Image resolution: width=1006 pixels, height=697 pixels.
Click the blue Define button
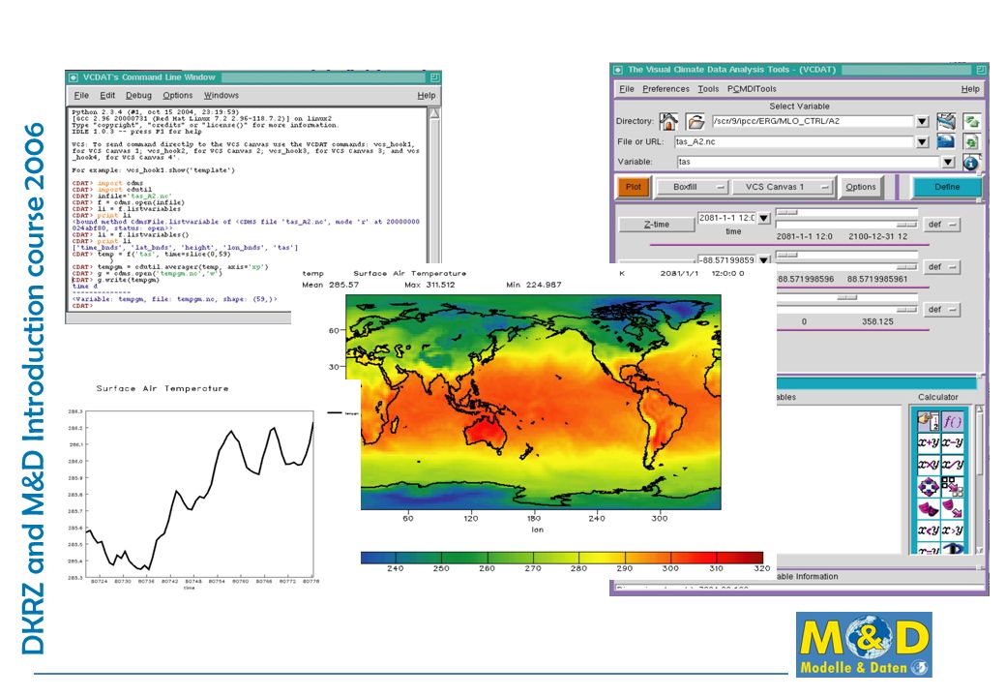(947, 187)
